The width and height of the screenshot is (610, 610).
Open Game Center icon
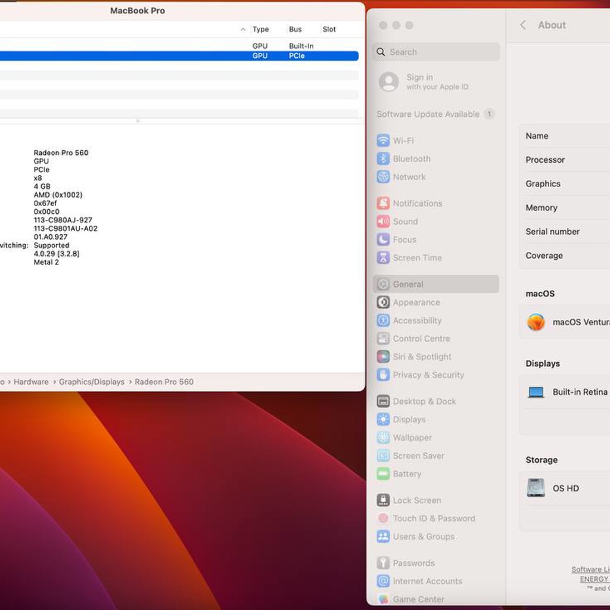(383, 599)
